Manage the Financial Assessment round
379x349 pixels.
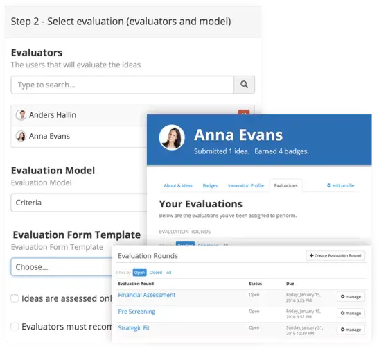pyautogui.click(x=351, y=297)
